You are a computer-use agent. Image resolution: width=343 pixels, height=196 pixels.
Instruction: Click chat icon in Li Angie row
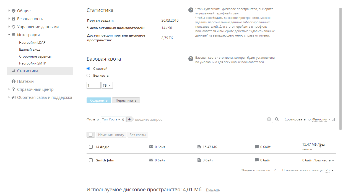(256, 147)
